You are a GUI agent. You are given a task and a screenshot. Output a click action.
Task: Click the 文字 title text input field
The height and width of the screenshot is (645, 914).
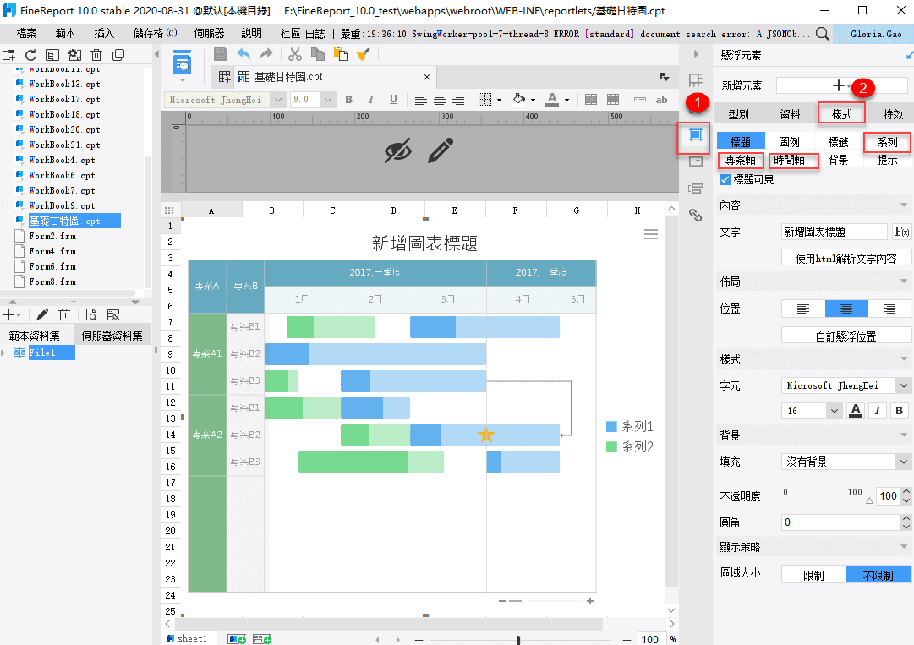(835, 232)
